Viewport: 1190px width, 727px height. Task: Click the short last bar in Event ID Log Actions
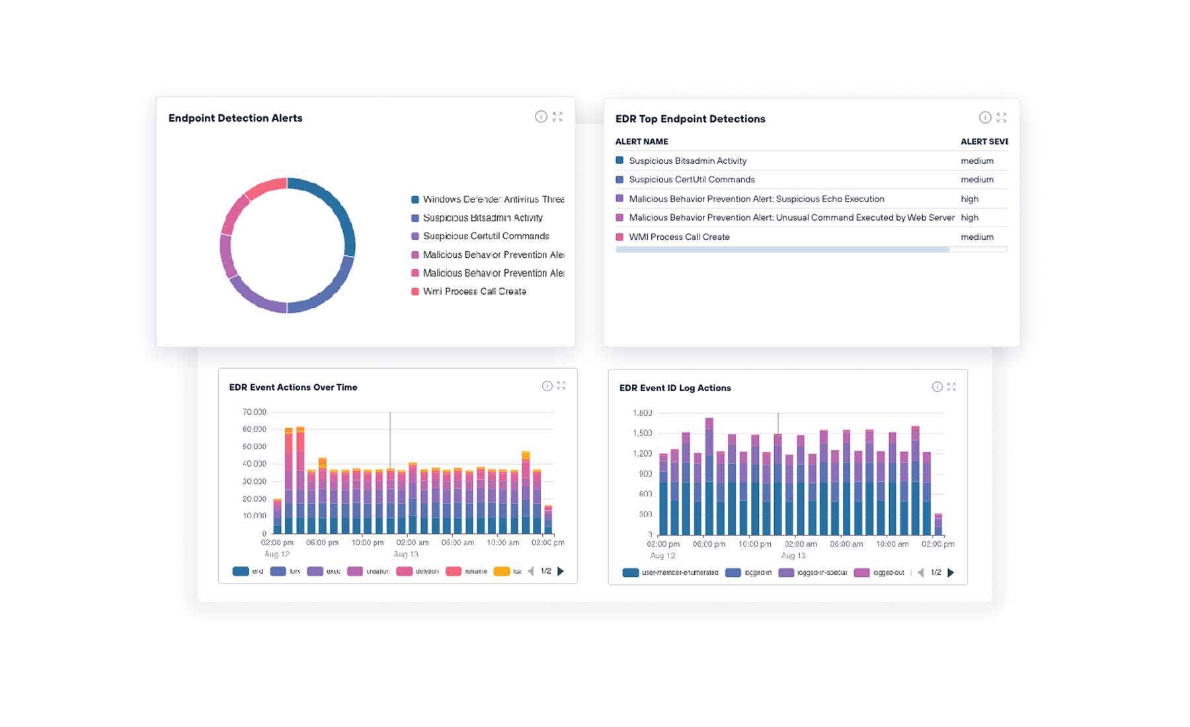(x=938, y=524)
